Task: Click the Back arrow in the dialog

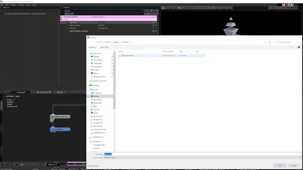Action: coord(89,42)
